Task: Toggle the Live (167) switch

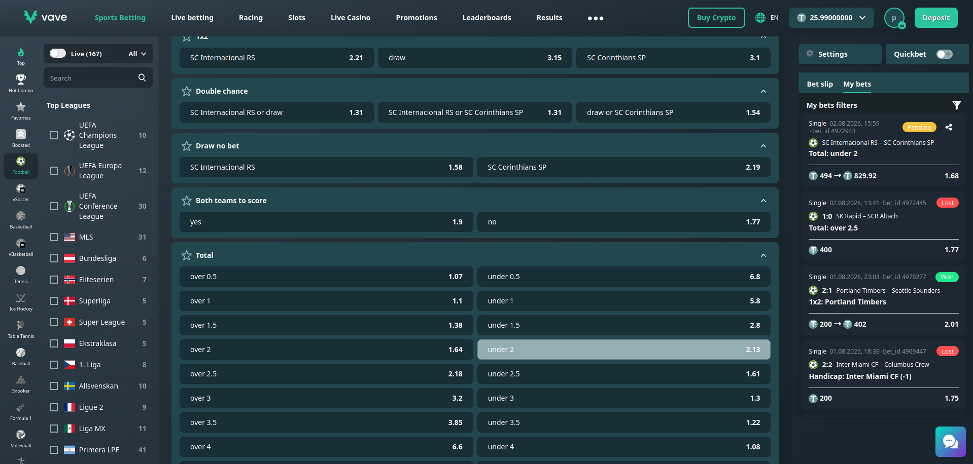Action: pos(58,53)
